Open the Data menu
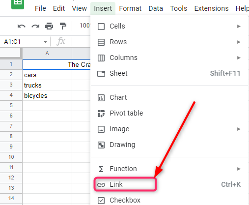Viewport: 249px width, 205px height. 156,8
